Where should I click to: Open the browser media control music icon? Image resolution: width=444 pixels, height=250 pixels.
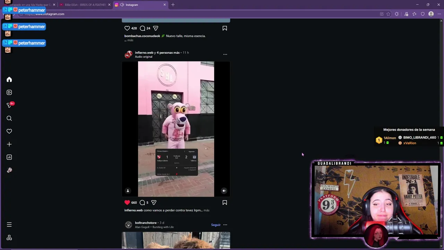click(x=406, y=14)
